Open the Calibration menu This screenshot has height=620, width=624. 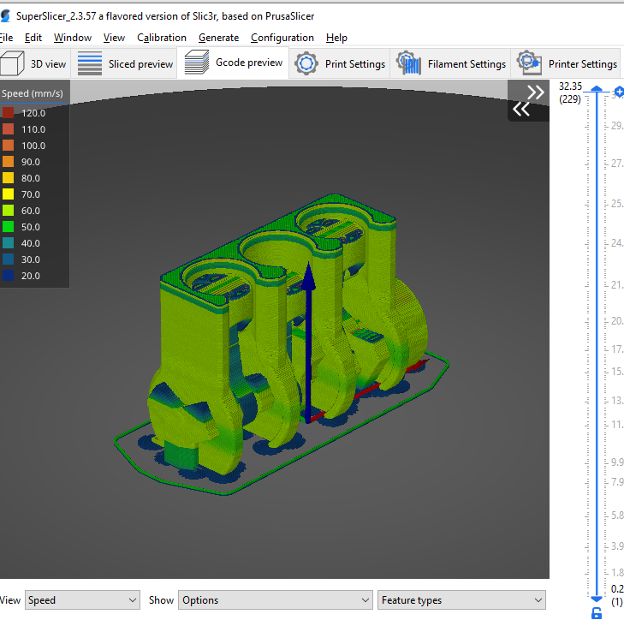click(162, 38)
